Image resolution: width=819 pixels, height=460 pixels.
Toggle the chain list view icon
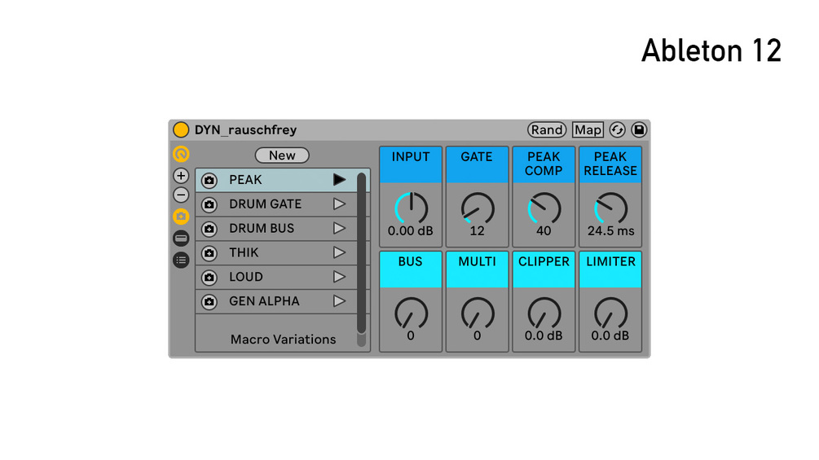coord(181,239)
